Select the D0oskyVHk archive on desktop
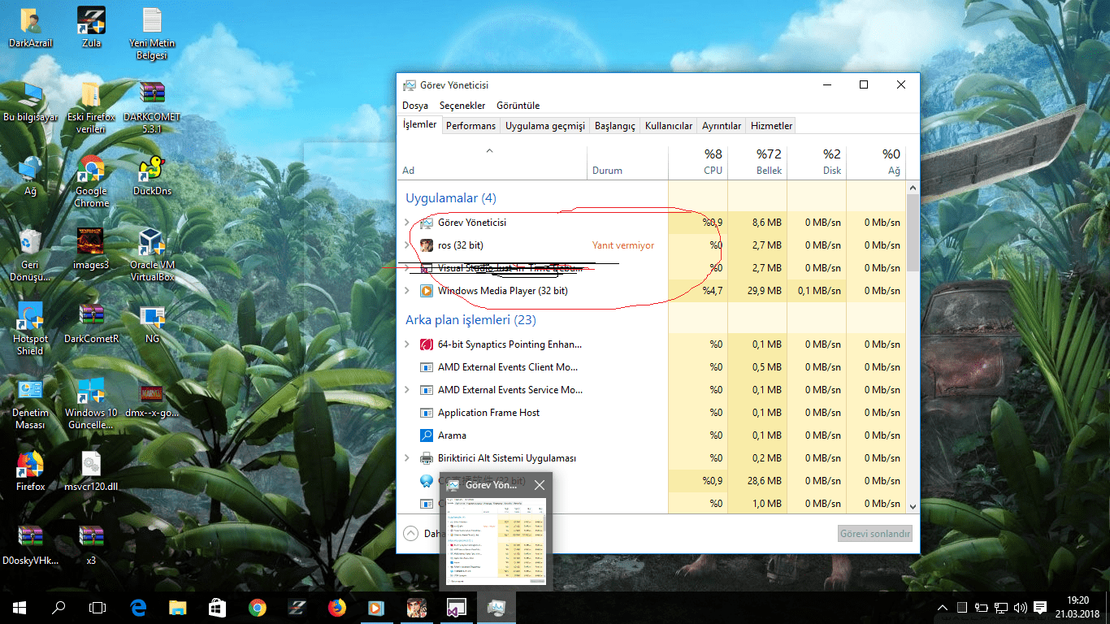 (x=30, y=545)
